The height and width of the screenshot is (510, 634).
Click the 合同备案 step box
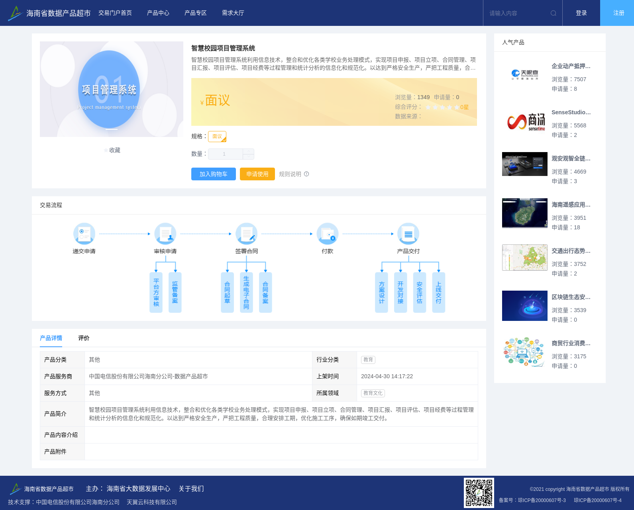pos(265,293)
